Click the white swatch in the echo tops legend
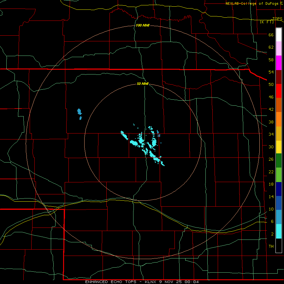The image size is (284, 284). 279,35
